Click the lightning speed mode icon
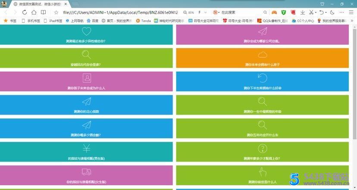This screenshot has width=357, height=190. [x=200, y=12]
